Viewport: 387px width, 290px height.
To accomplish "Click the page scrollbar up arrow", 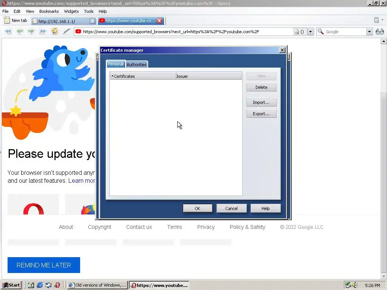I will 384,42.
